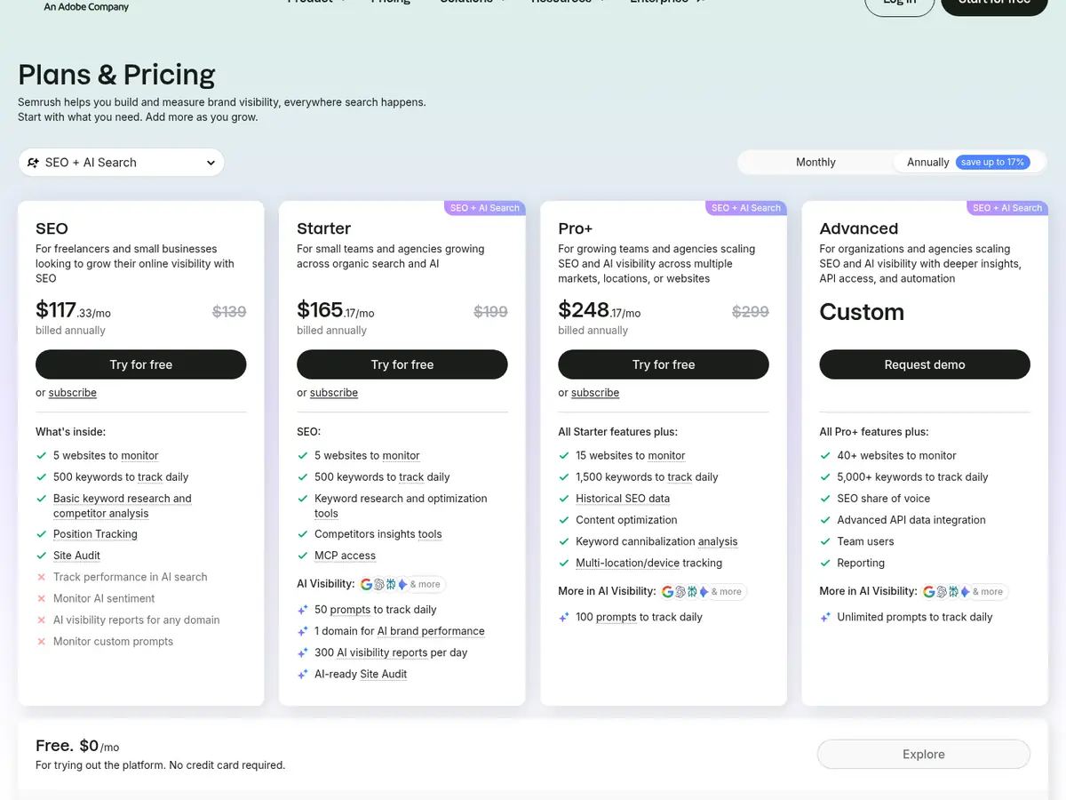Open the SEO + AI Search plan dropdown
The image size is (1066, 800).
(x=121, y=163)
